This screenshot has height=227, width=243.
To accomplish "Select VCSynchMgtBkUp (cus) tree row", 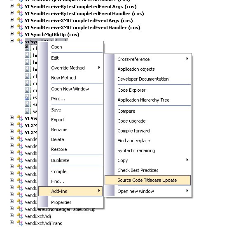I will click(52, 35).
